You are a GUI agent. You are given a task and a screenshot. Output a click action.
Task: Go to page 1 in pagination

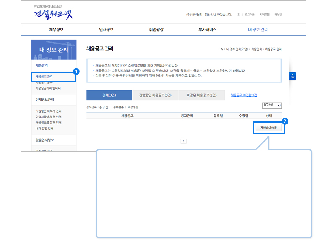[183, 141]
